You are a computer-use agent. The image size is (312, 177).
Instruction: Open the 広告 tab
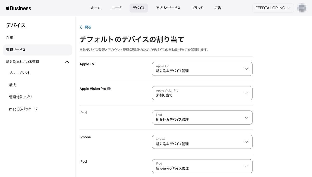(x=218, y=8)
